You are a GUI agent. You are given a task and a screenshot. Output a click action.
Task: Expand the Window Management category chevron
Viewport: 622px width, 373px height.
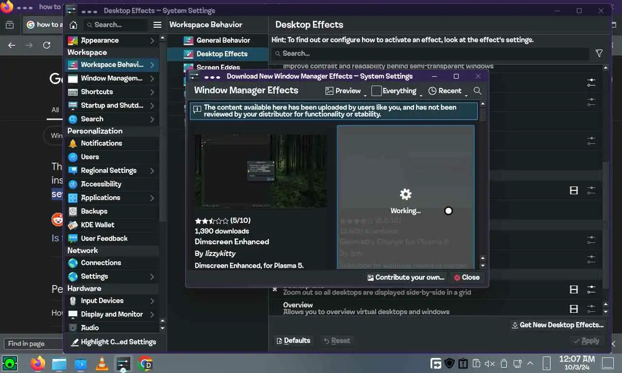pos(152,78)
